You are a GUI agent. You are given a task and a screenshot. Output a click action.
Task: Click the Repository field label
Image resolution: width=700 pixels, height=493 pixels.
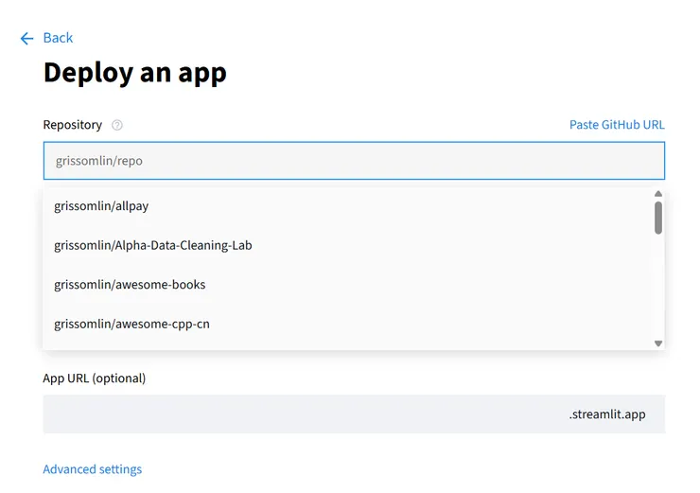[x=72, y=125]
